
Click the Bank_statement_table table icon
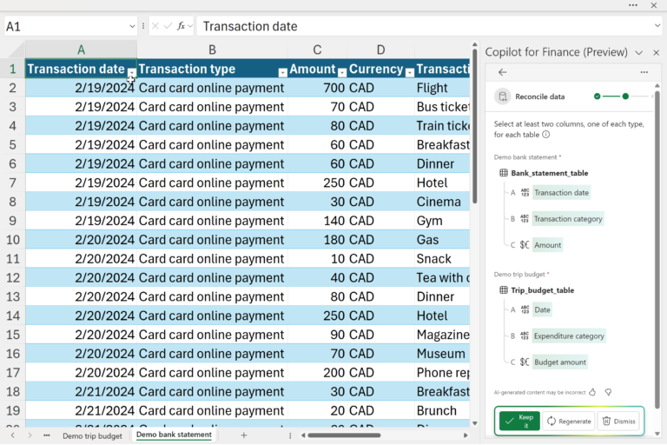(504, 173)
